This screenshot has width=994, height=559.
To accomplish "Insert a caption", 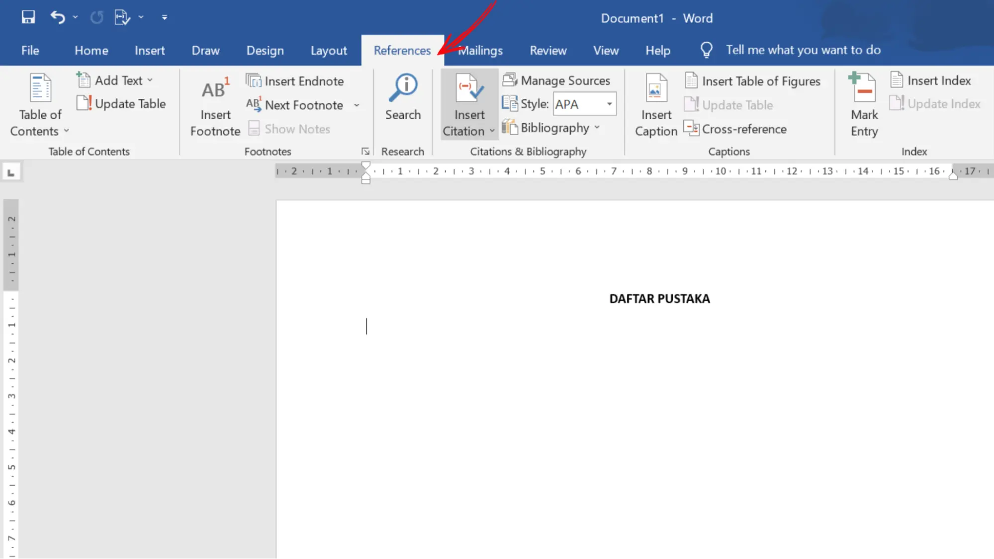I will [x=655, y=104].
